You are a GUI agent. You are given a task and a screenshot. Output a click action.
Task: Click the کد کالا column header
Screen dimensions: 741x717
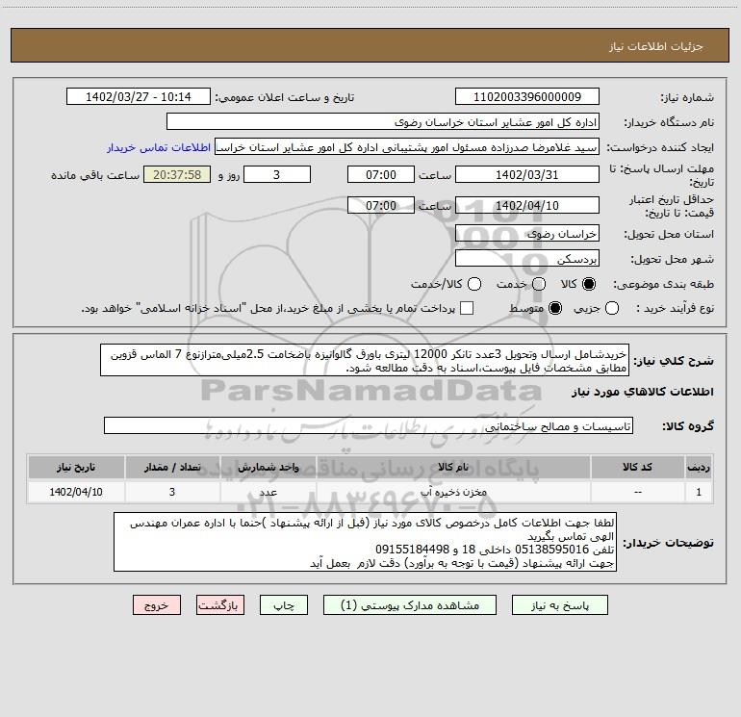pos(637,467)
